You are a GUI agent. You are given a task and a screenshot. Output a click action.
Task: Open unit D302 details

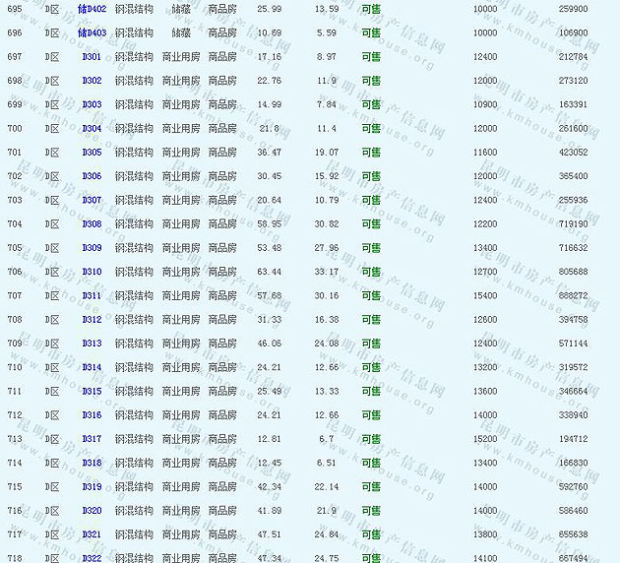coord(92,81)
